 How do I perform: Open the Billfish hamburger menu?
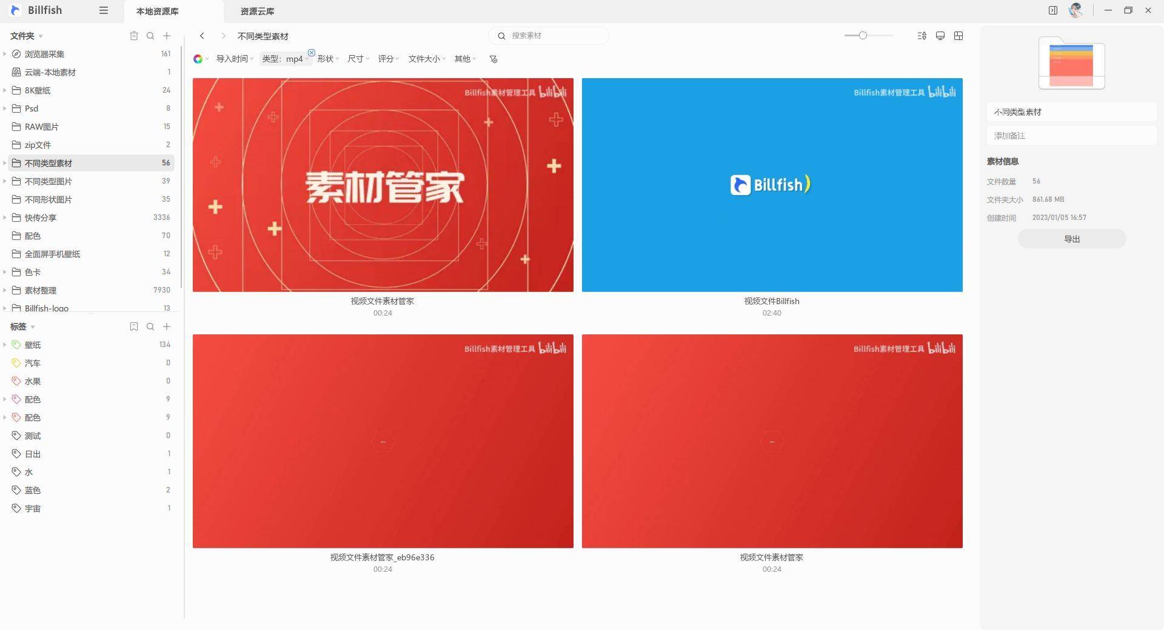point(104,10)
